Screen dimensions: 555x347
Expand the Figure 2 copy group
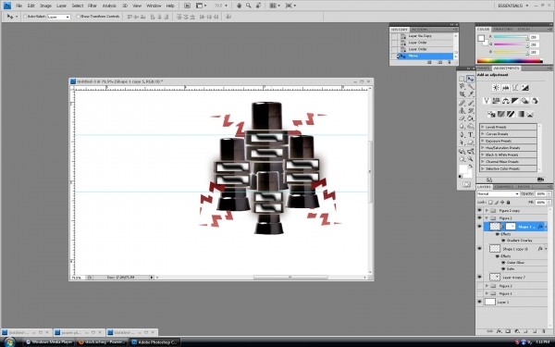(487, 210)
